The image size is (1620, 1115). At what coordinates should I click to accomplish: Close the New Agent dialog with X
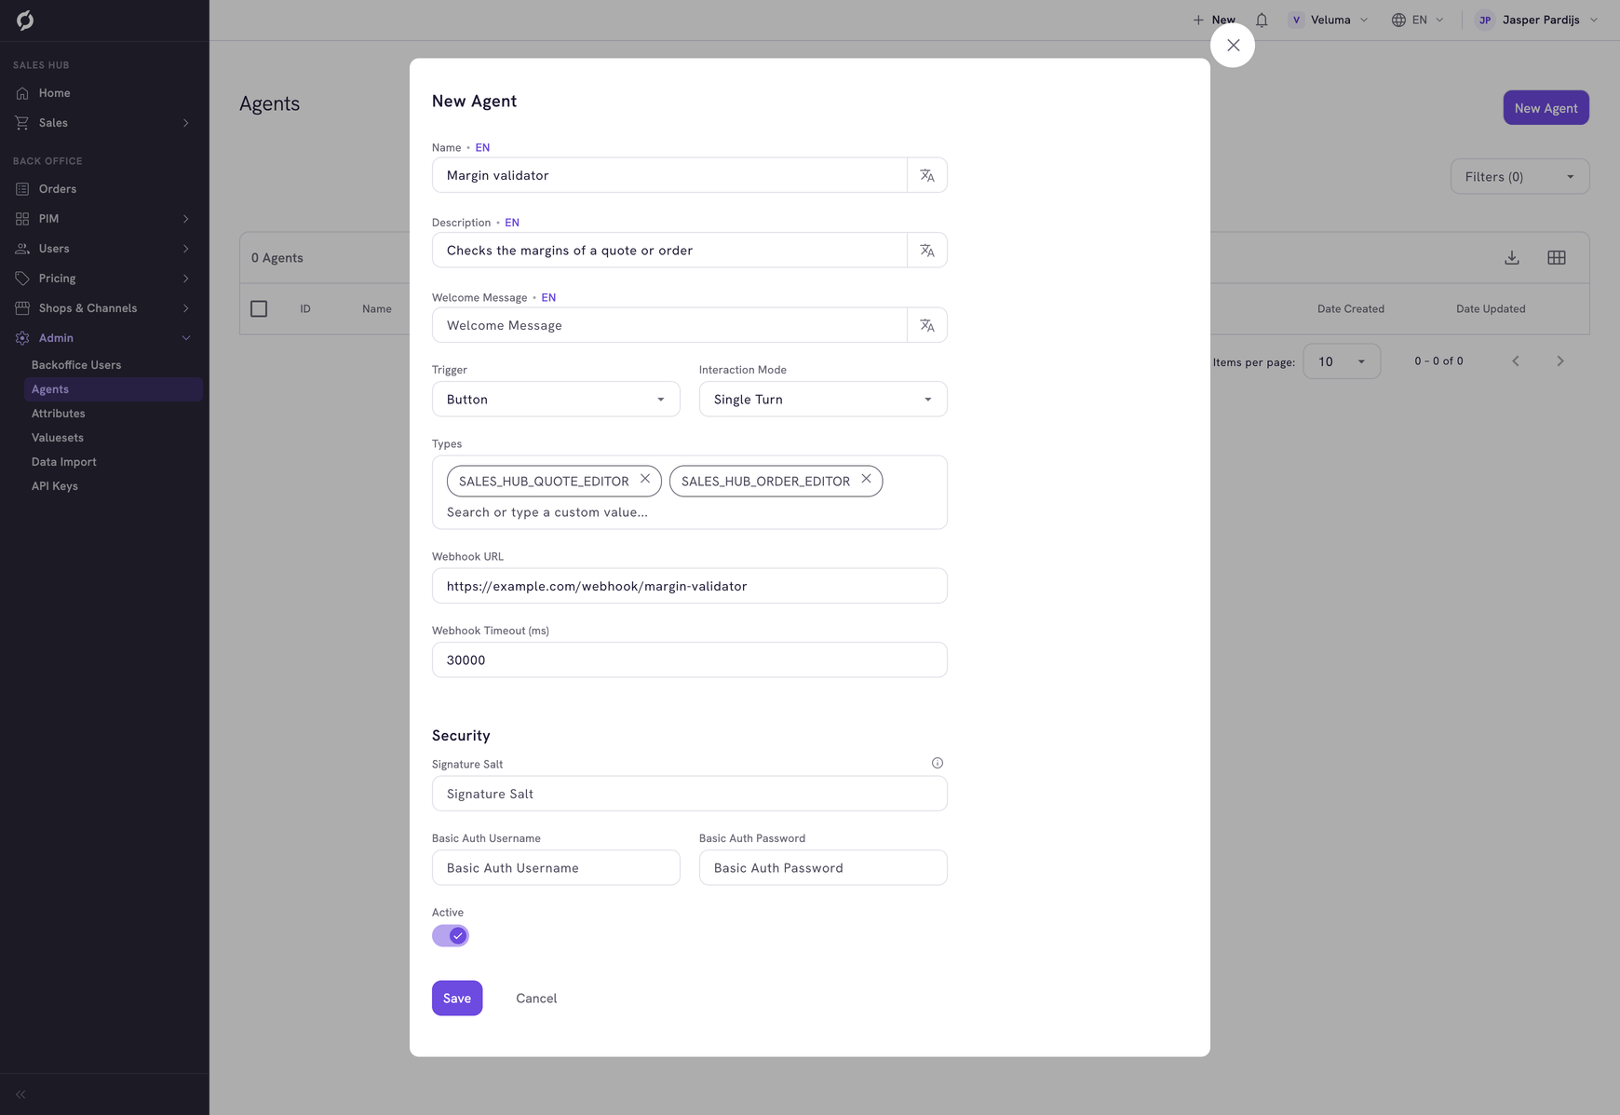coord(1233,46)
